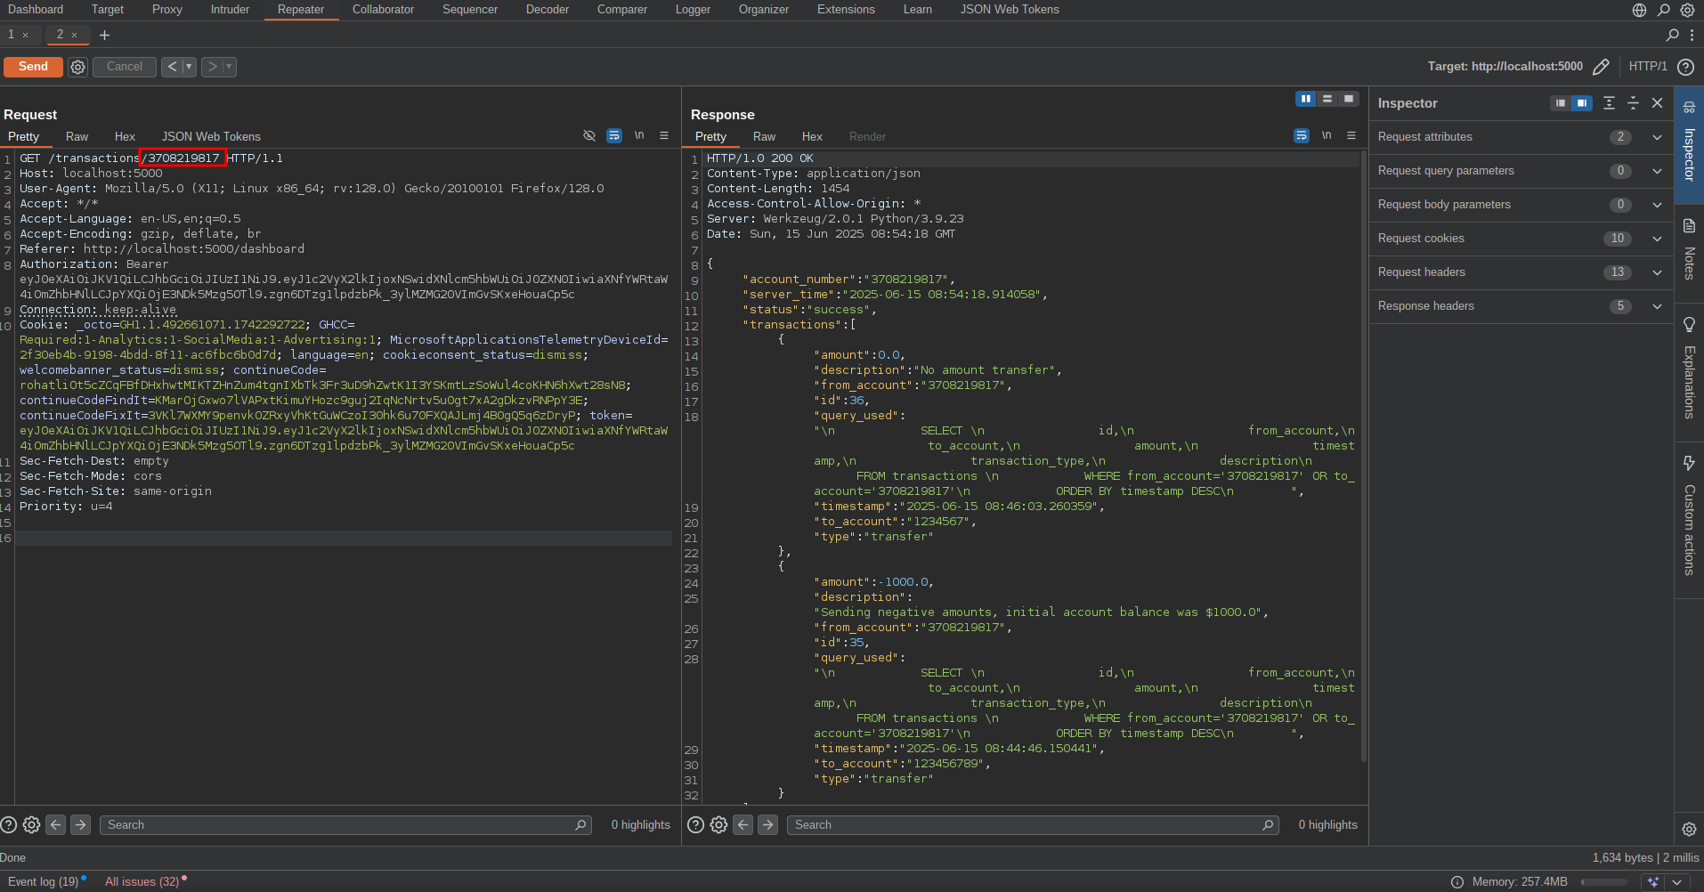Add a new Repeater tab

coord(104,35)
